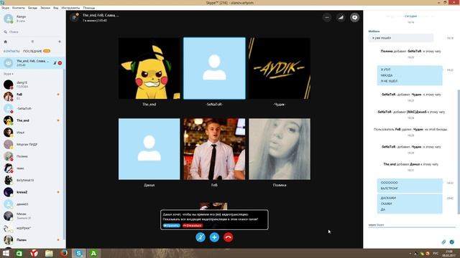Click the dial pad icon in sidebar
Screen dimensions: 460x258
click(32, 42)
